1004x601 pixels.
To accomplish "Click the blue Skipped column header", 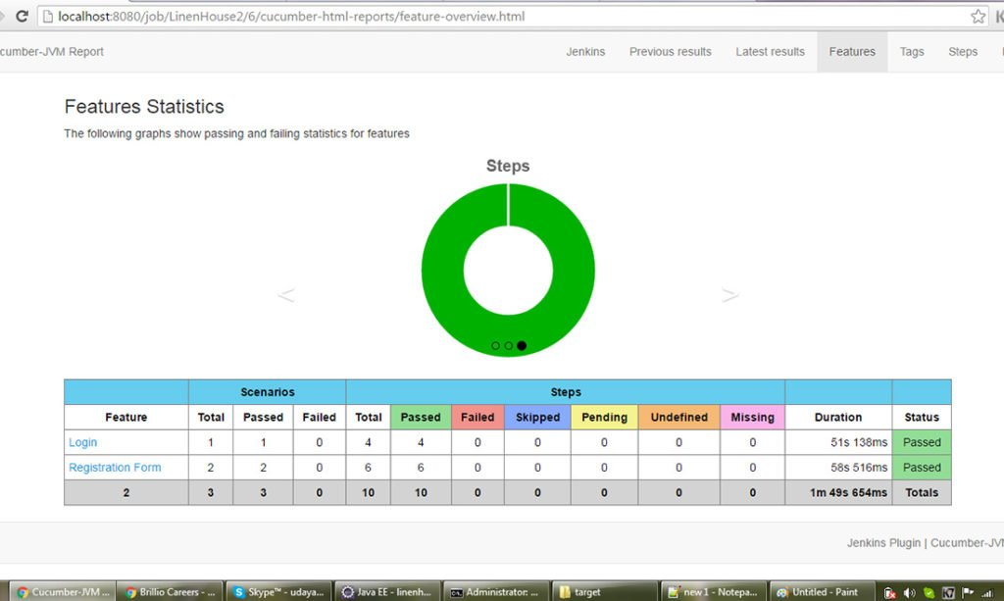I will click(x=538, y=418).
